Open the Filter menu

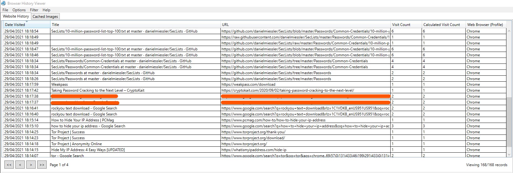(x=34, y=10)
